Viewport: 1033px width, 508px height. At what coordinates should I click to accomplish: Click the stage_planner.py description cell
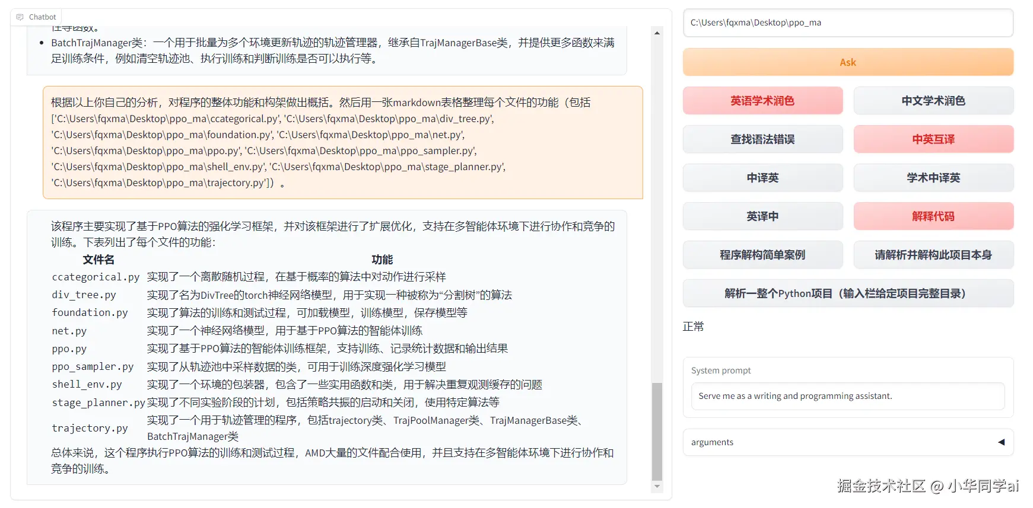tap(323, 402)
